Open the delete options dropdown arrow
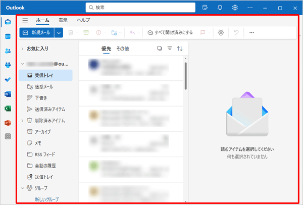 tap(77, 33)
